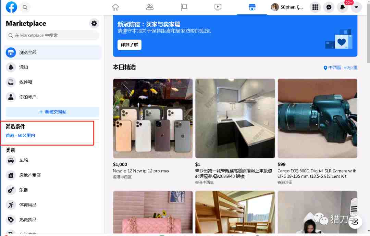Screen dimensions: 370x236
Task: Click the 你的帐户 person icon
Action: 11,97
